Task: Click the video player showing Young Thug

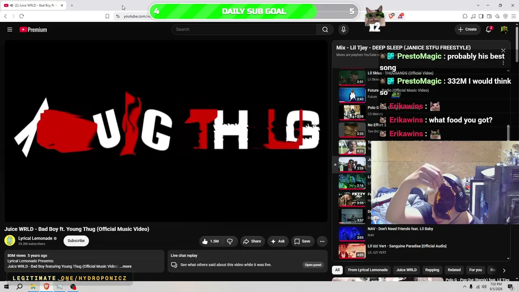Action: point(166,131)
